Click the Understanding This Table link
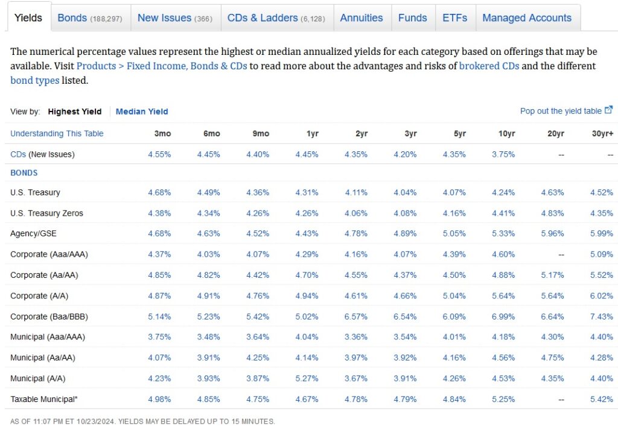Screen dimensions: 618x428 point(57,134)
